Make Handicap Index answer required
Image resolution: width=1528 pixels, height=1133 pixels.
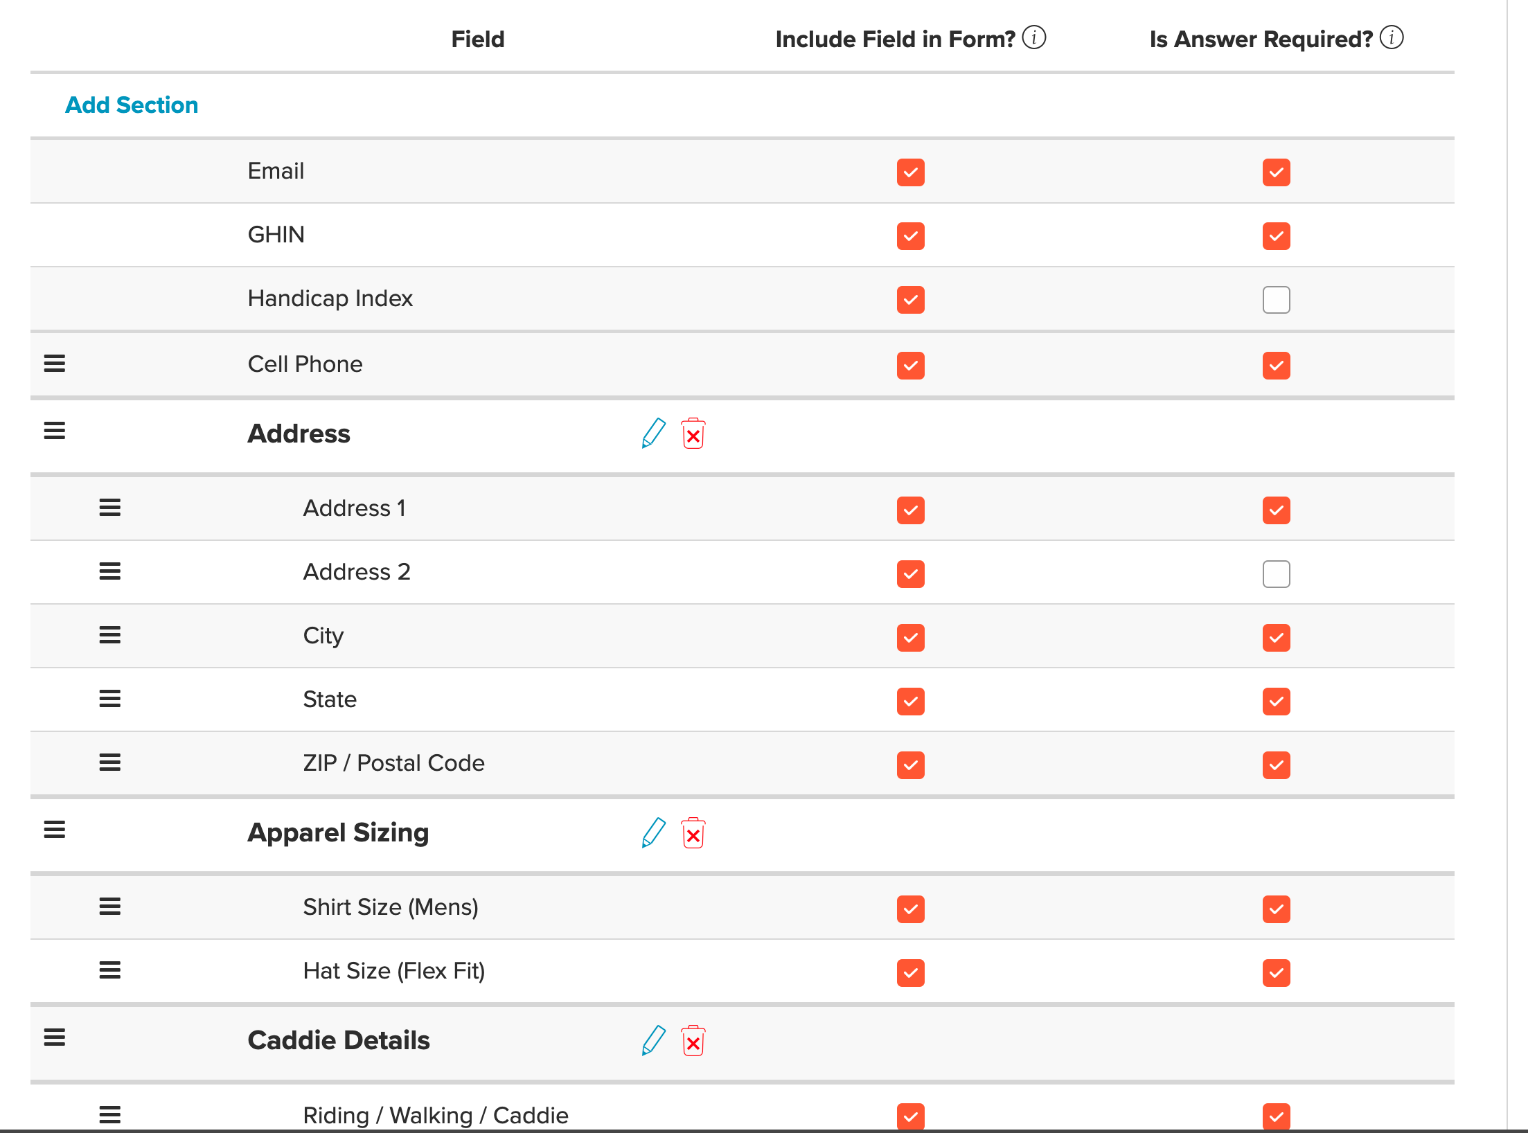pyautogui.click(x=1277, y=300)
